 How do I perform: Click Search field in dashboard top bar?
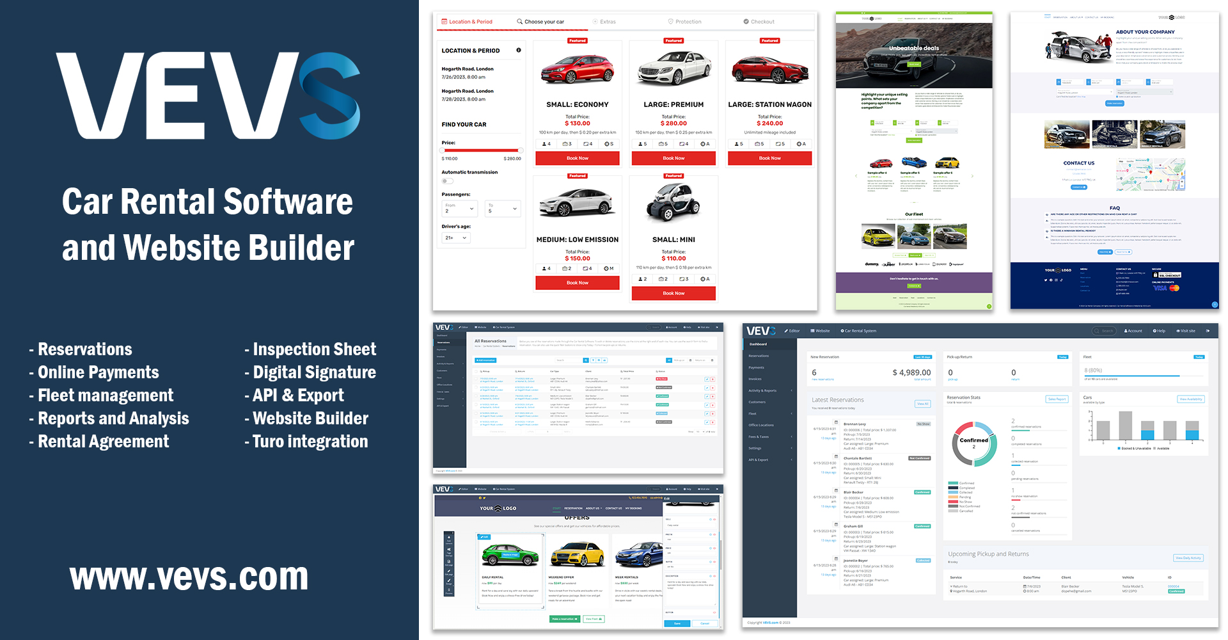point(1104,331)
